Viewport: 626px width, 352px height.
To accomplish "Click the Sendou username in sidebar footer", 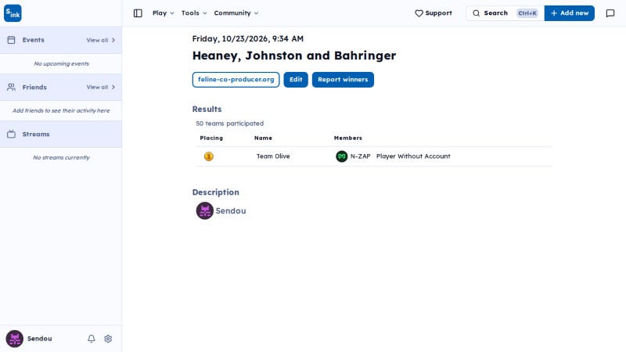I will coord(40,339).
